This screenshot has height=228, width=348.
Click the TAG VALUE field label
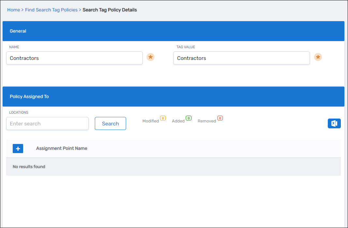[x=186, y=47]
